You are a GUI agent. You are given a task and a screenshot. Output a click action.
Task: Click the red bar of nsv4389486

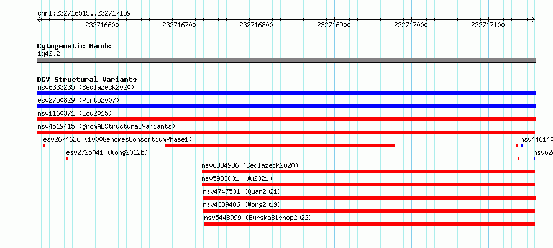coord(369,211)
